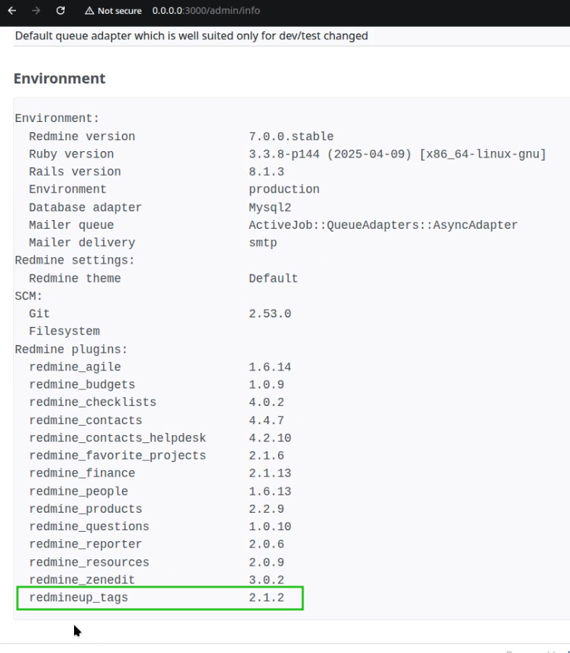
Task: Click the Redmine settings: label
Action: point(75,260)
